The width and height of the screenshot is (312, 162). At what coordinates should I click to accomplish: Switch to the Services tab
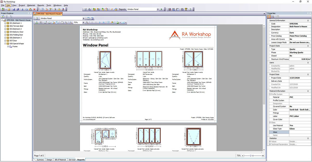[72, 160]
